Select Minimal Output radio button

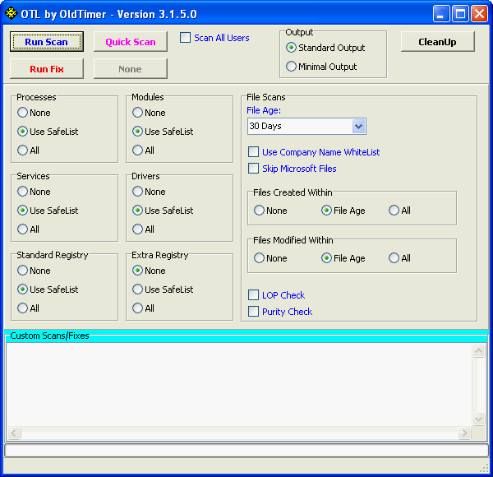point(291,67)
